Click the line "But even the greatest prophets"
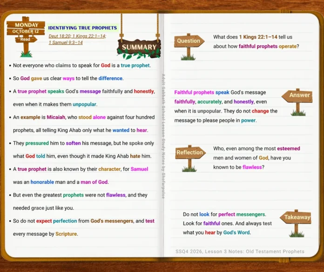The height and width of the screenshot is (272, 324). point(80,195)
